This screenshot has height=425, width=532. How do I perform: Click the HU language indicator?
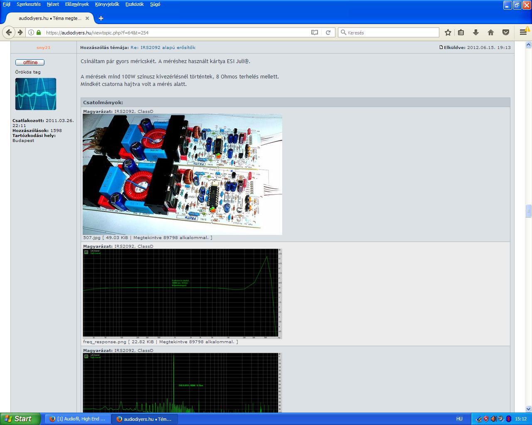point(459,419)
